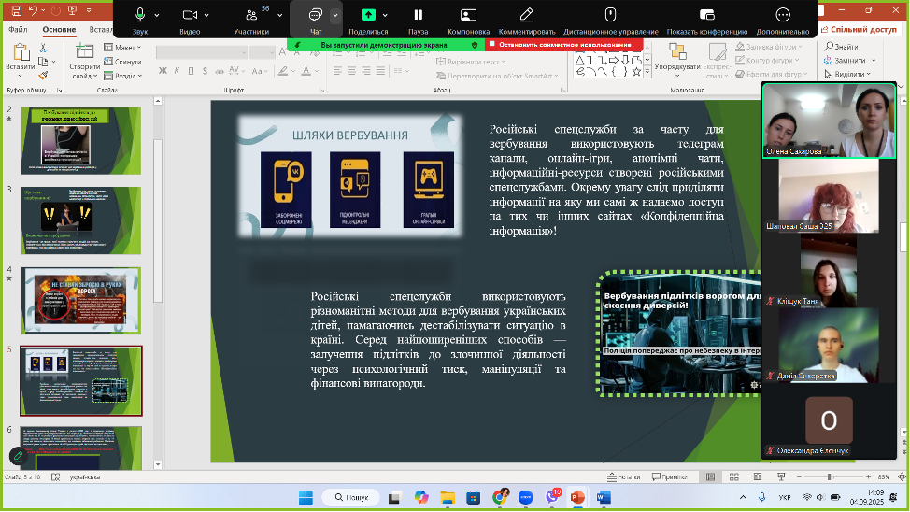This screenshot has height=512, width=910.
Task: Expand microphone audio options arrow
Action: [x=157, y=16]
